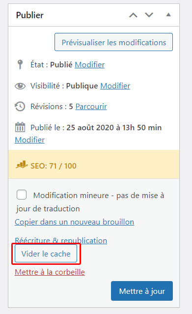The image size is (192, 314).
Task: Open Prévisualiser les modifications
Action: (114, 42)
